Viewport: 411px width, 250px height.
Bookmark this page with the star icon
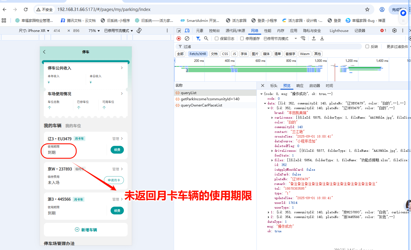(367, 9)
